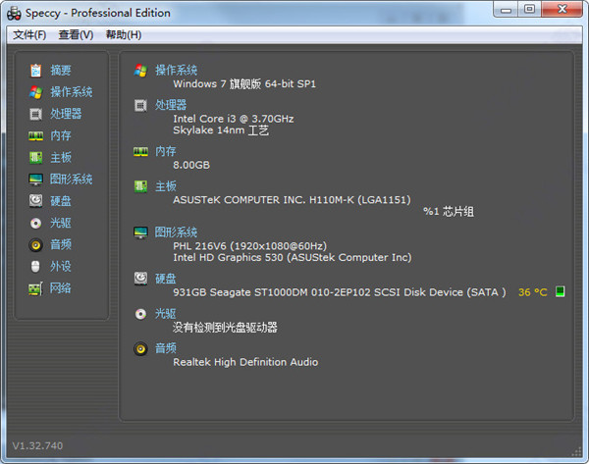Go to 内存 section in sidebar
Screen dimensions: 589x464
61,135
